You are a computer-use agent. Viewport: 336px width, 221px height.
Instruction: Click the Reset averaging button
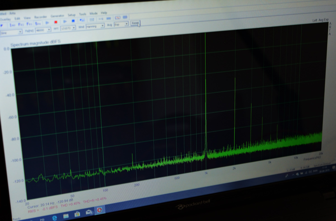tap(135, 23)
